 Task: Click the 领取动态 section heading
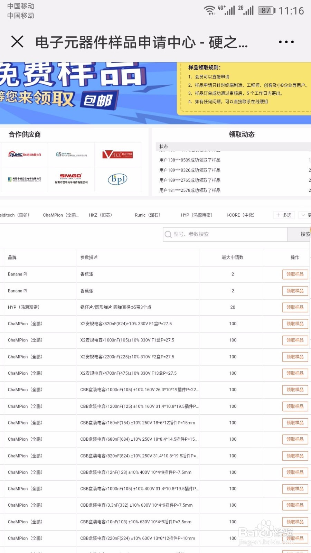(x=242, y=134)
